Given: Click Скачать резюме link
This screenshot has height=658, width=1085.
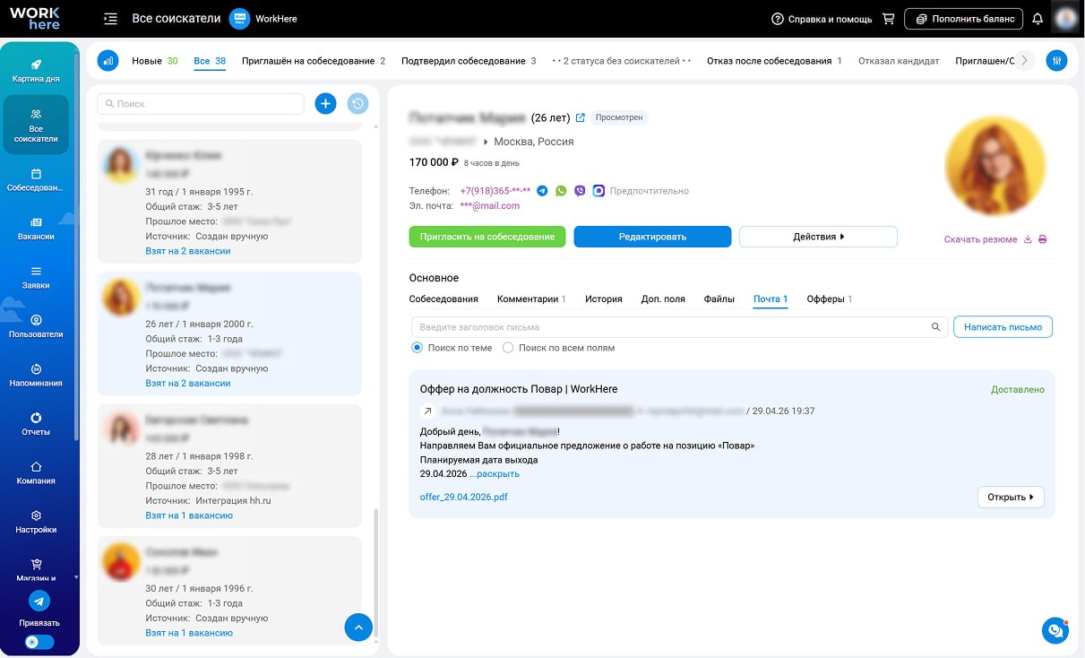Looking at the screenshot, I should coord(980,239).
